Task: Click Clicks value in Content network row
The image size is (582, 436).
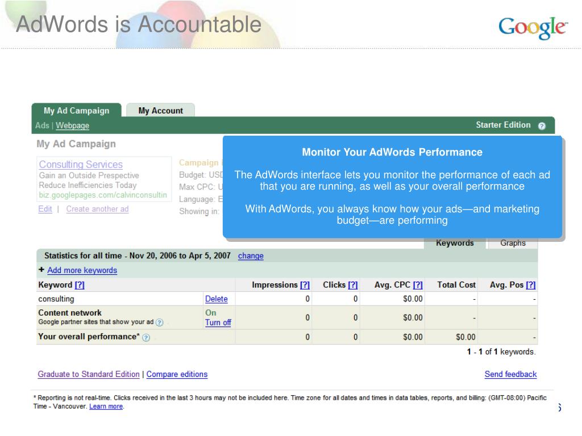Action: (x=356, y=318)
